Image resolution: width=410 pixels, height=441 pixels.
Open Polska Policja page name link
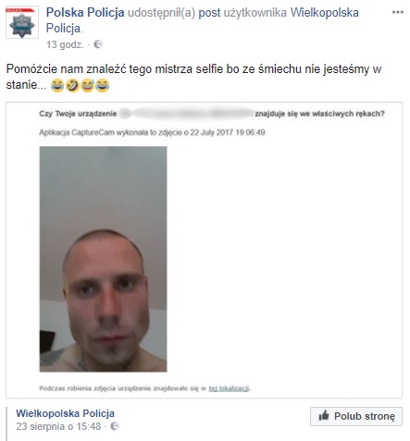pyautogui.click(x=85, y=13)
